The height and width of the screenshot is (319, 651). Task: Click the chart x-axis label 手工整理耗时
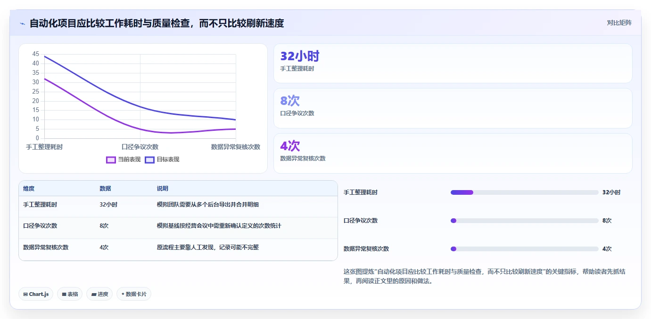44,147
